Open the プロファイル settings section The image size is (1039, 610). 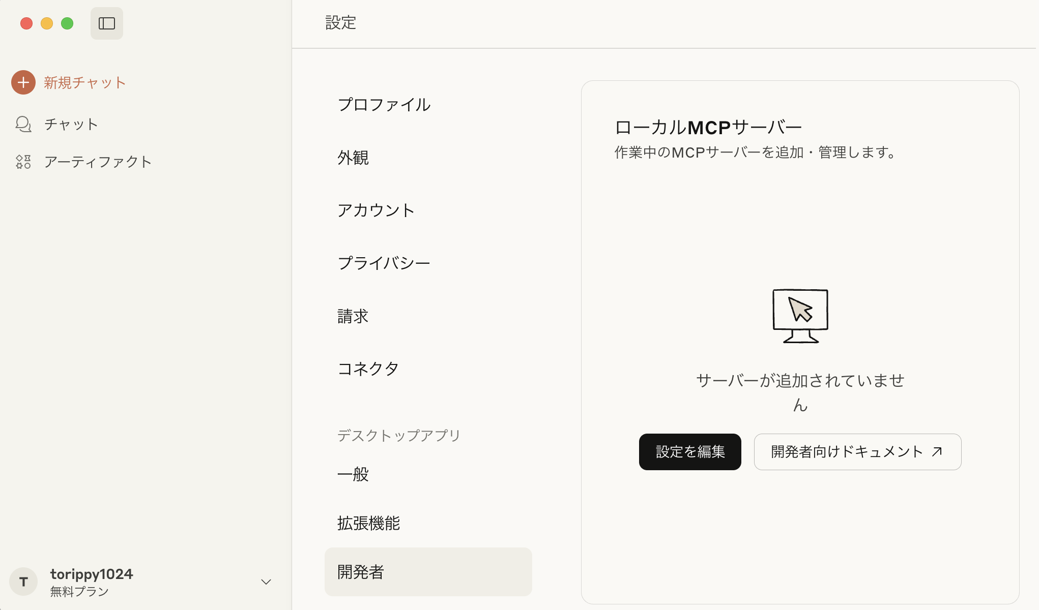click(384, 105)
